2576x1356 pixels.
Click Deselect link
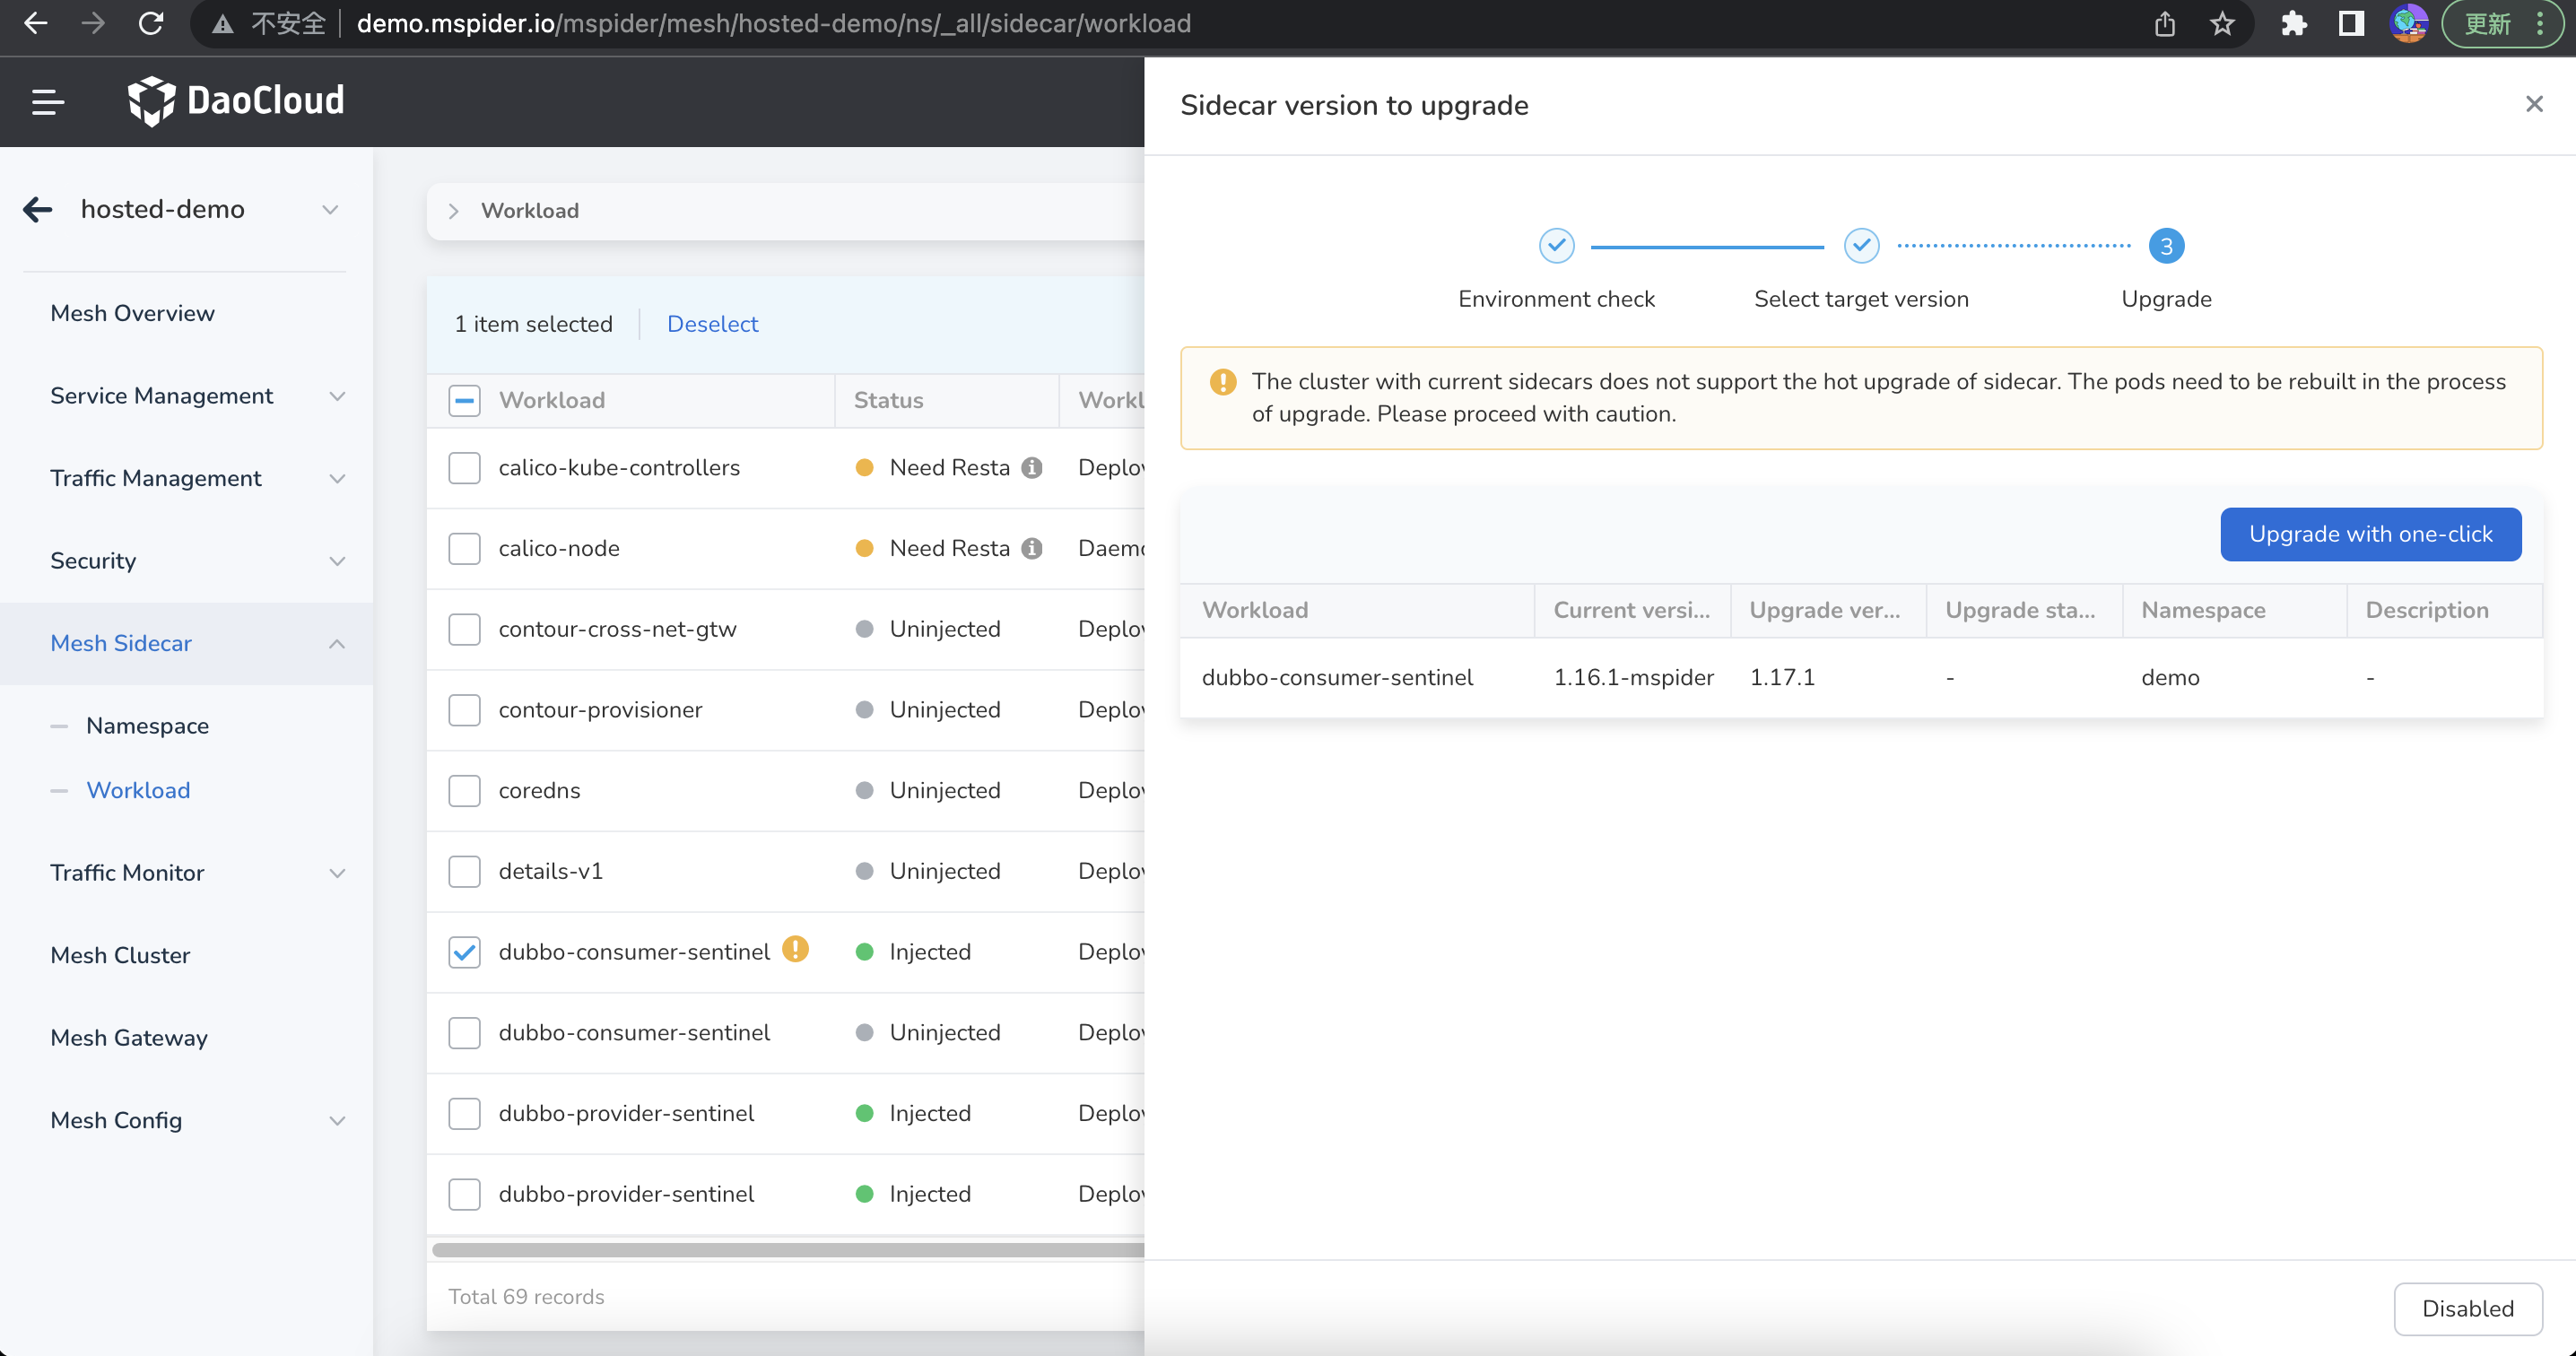(x=712, y=324)
